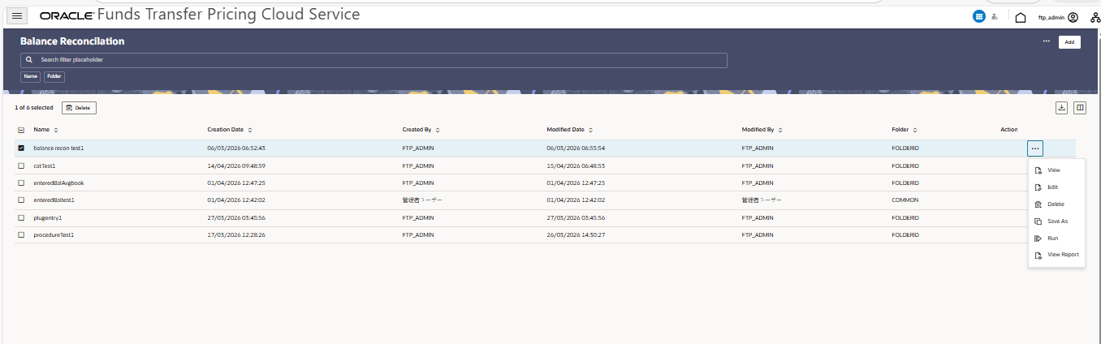
Task: Open the ftp_admin user profile icon
Action: click(1073, 17)
